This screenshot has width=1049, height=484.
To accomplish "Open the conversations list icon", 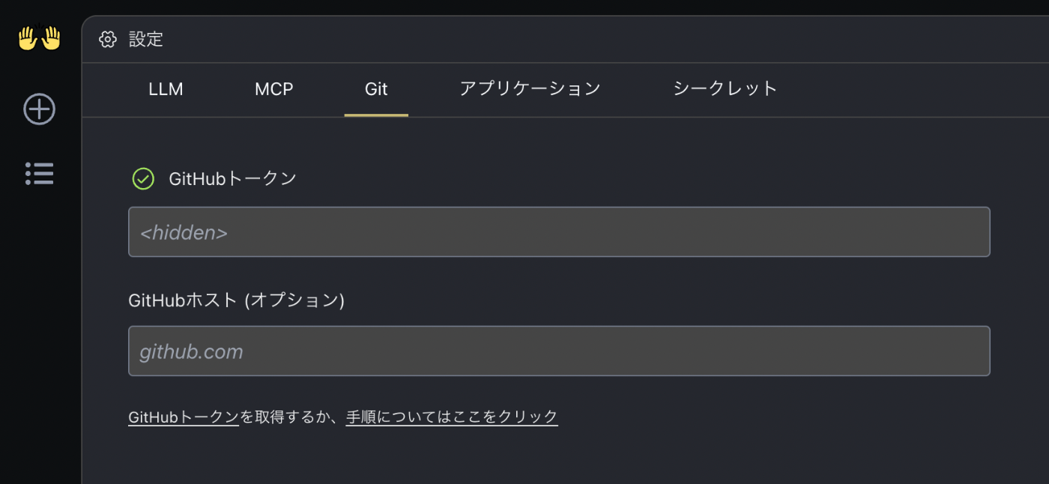I will (x=39, y=173).
